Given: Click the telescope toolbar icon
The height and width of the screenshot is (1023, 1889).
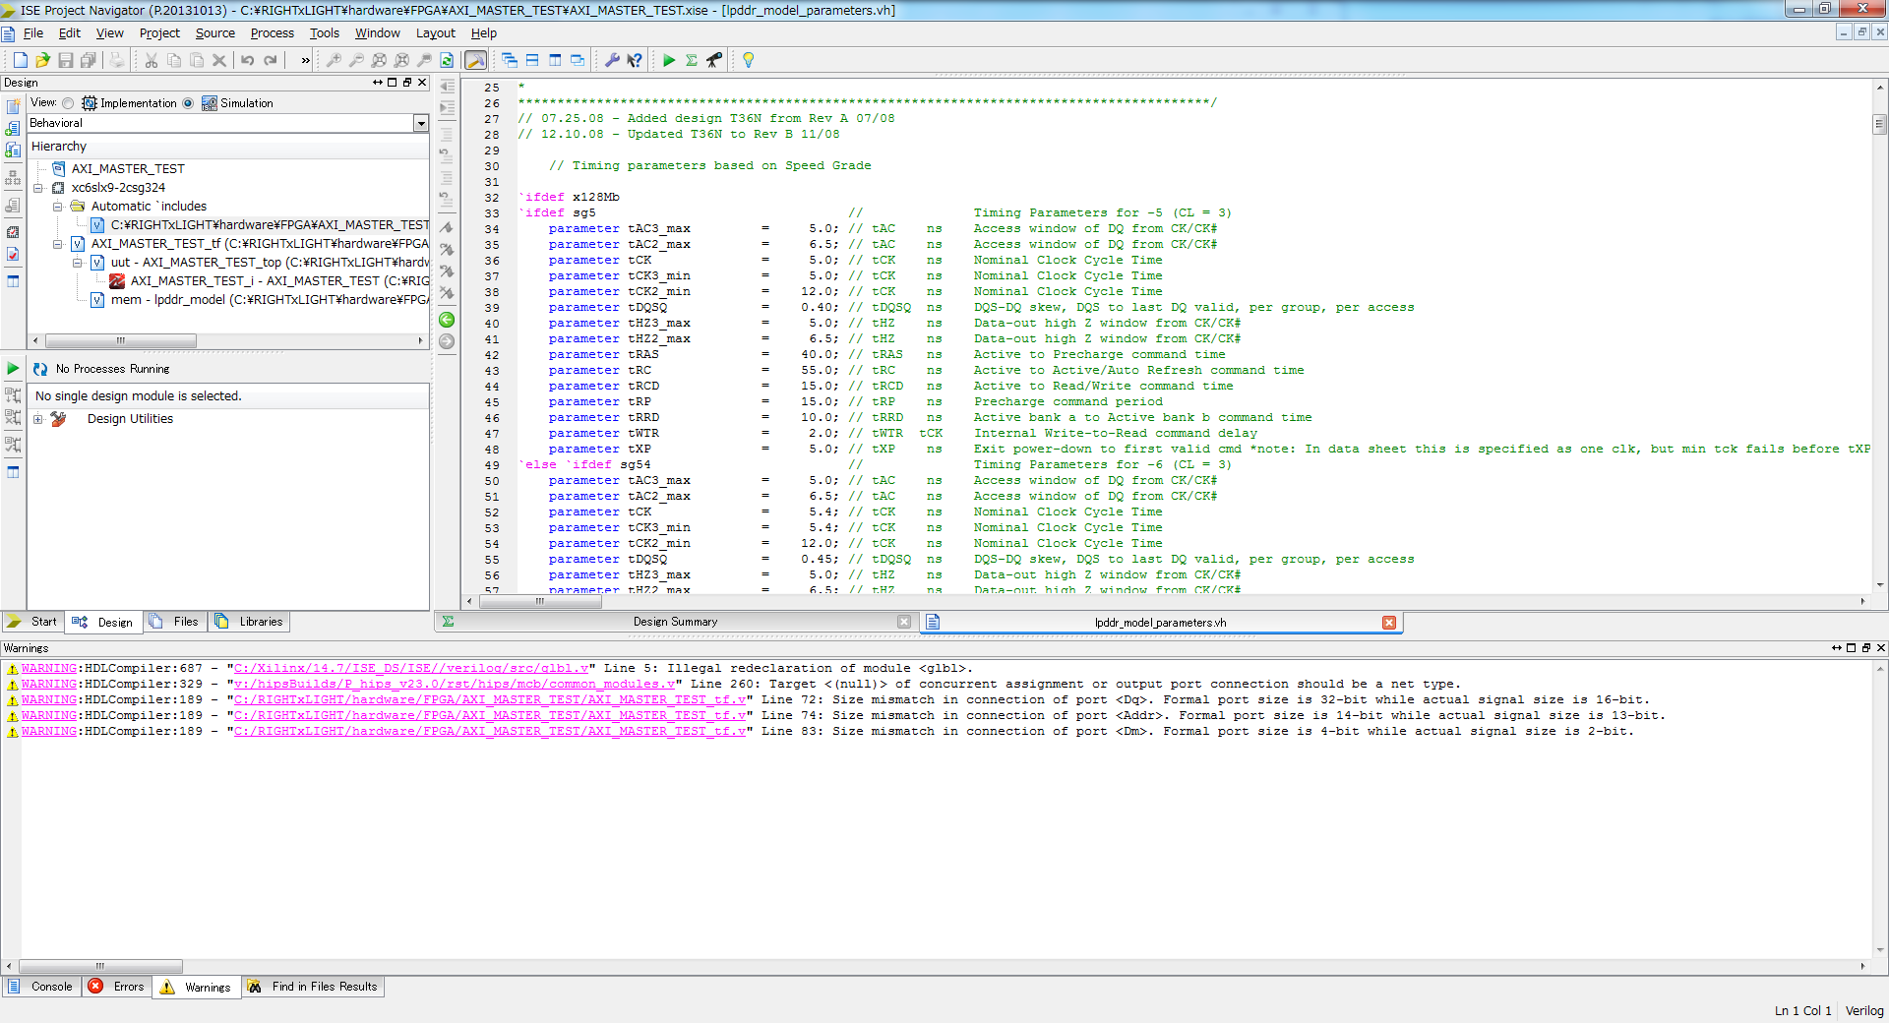Looking at the screenshot, I should (714, 60).
